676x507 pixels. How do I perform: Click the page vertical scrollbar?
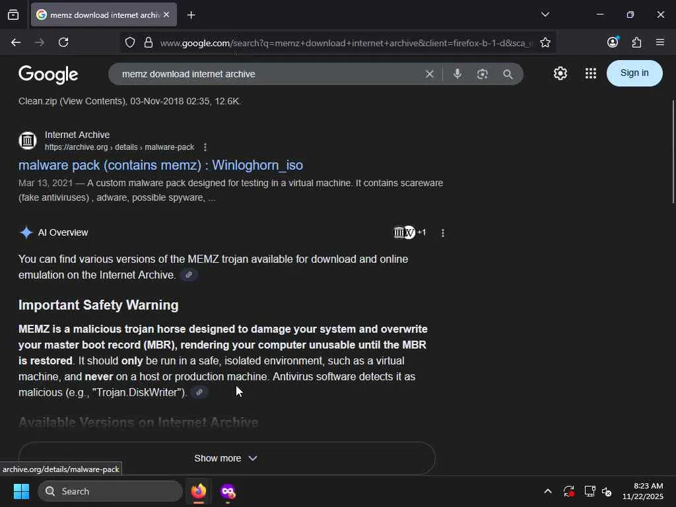click(673, 152)
